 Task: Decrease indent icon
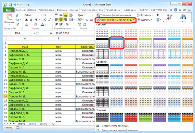[x=56, y=24]
